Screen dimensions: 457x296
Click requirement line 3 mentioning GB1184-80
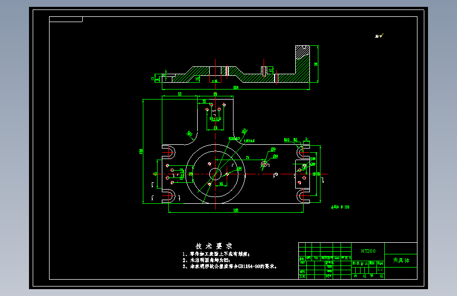tap(230, 267)
